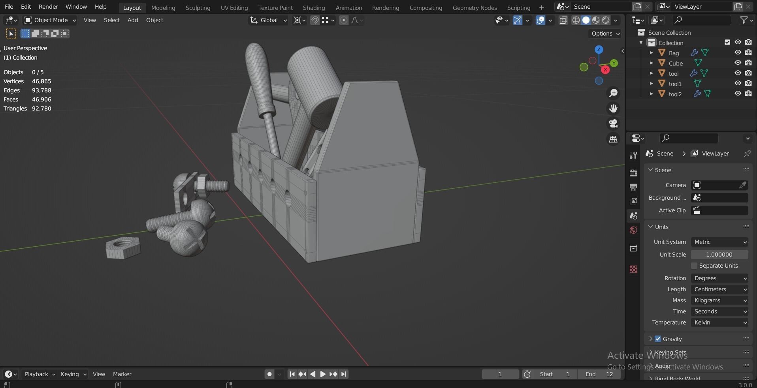Expand the tool object tree

[x=651, y=73]
